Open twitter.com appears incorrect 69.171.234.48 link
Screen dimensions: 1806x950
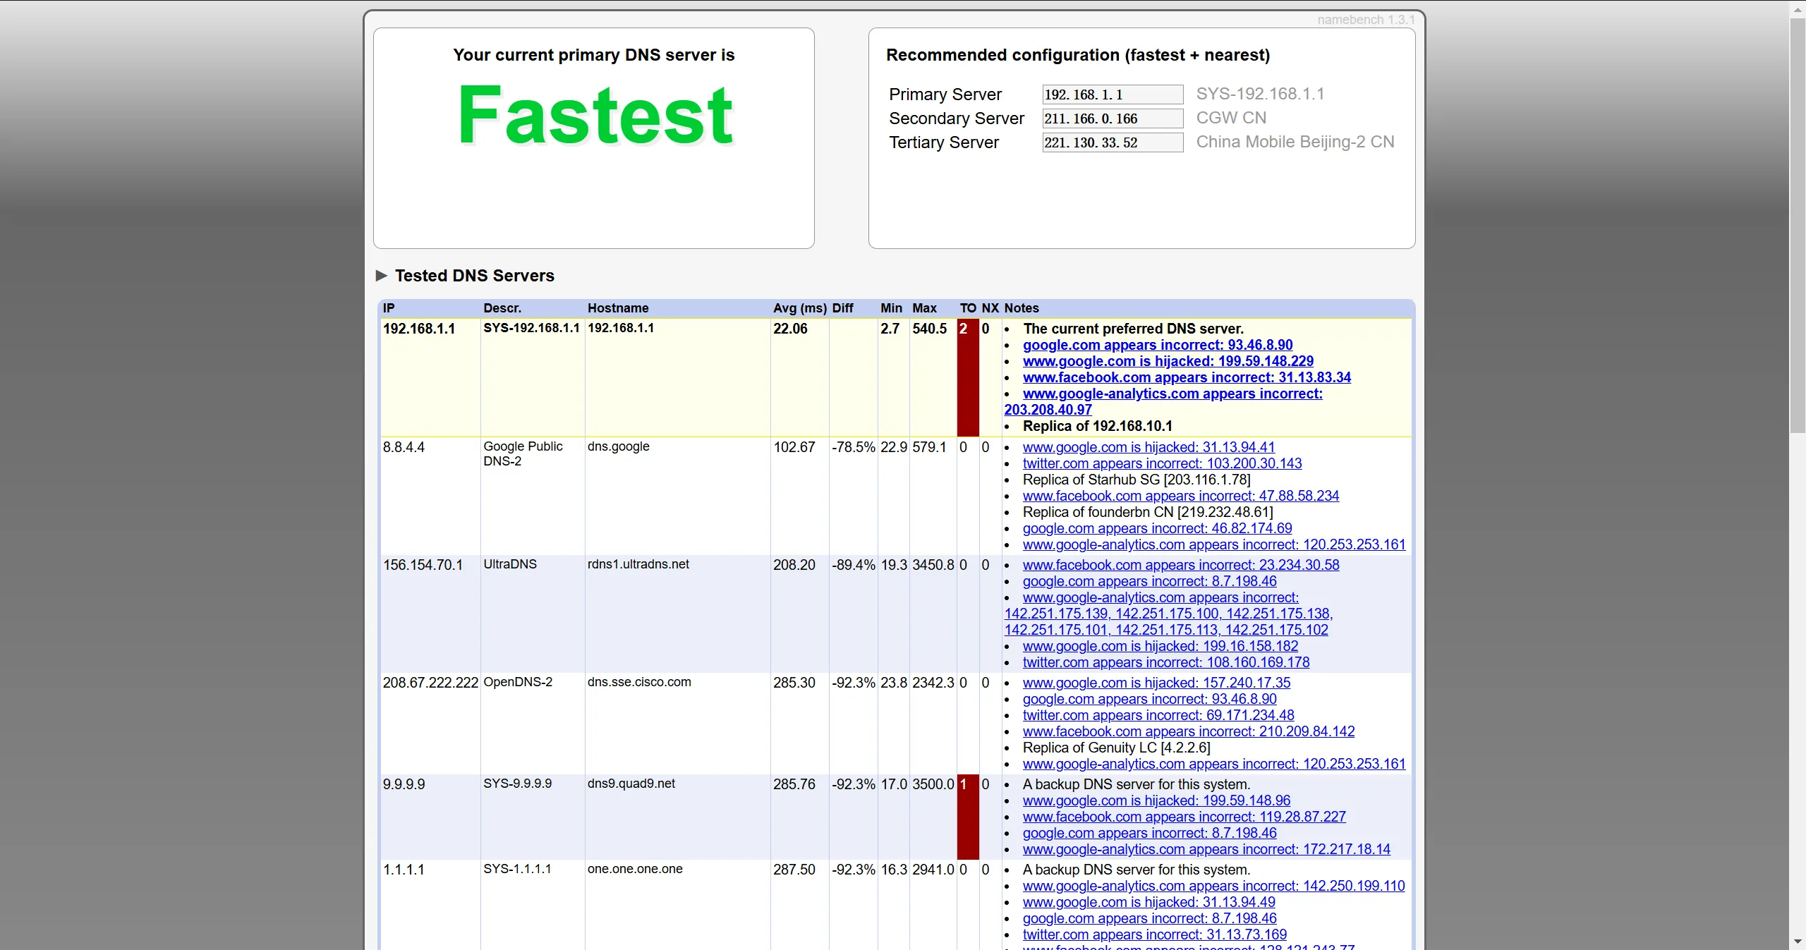(x=1158, y=715)
